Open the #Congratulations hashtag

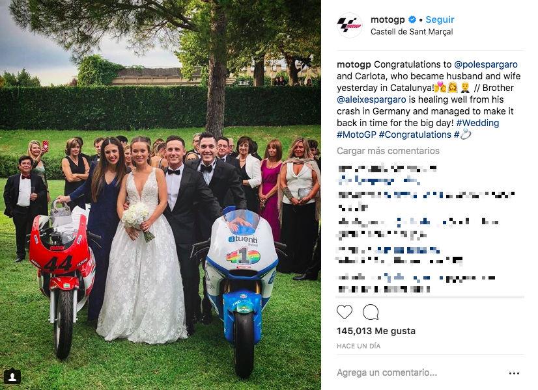point(415,135)
